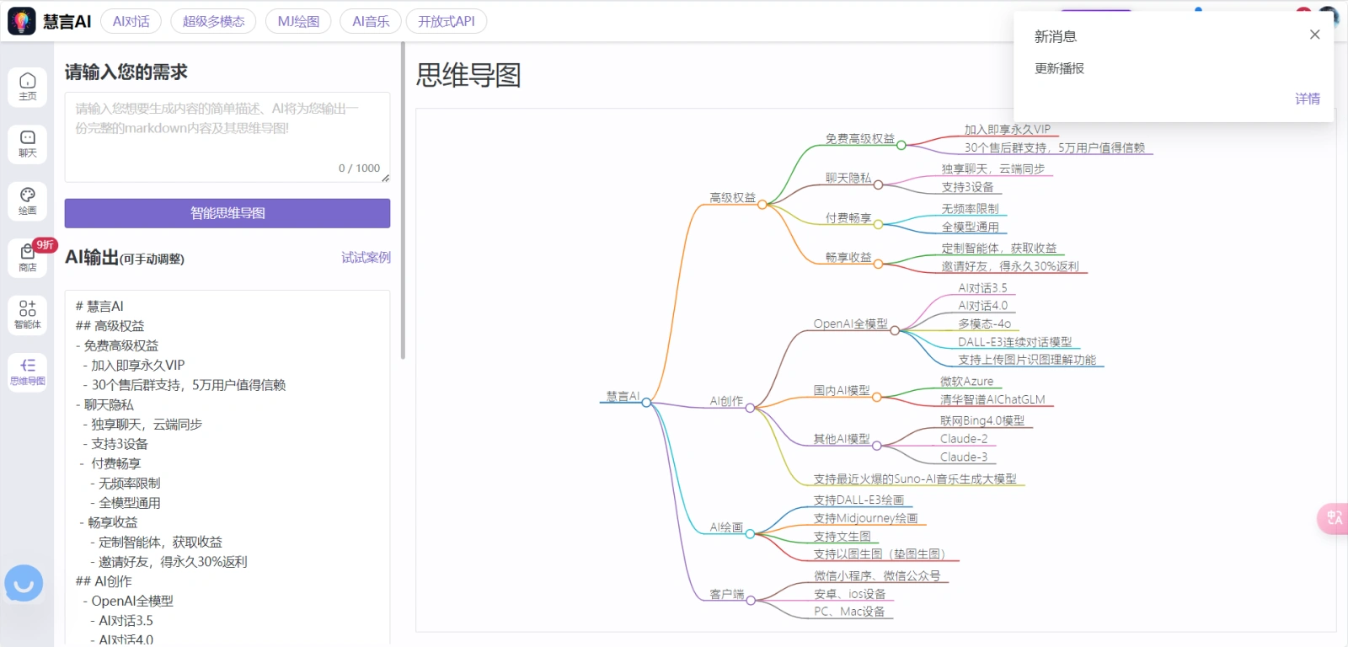Viewport: 1348px width, 647px height.
Task: Collapse the 国内AI模型 node circle
Action: tap(876, 397)
